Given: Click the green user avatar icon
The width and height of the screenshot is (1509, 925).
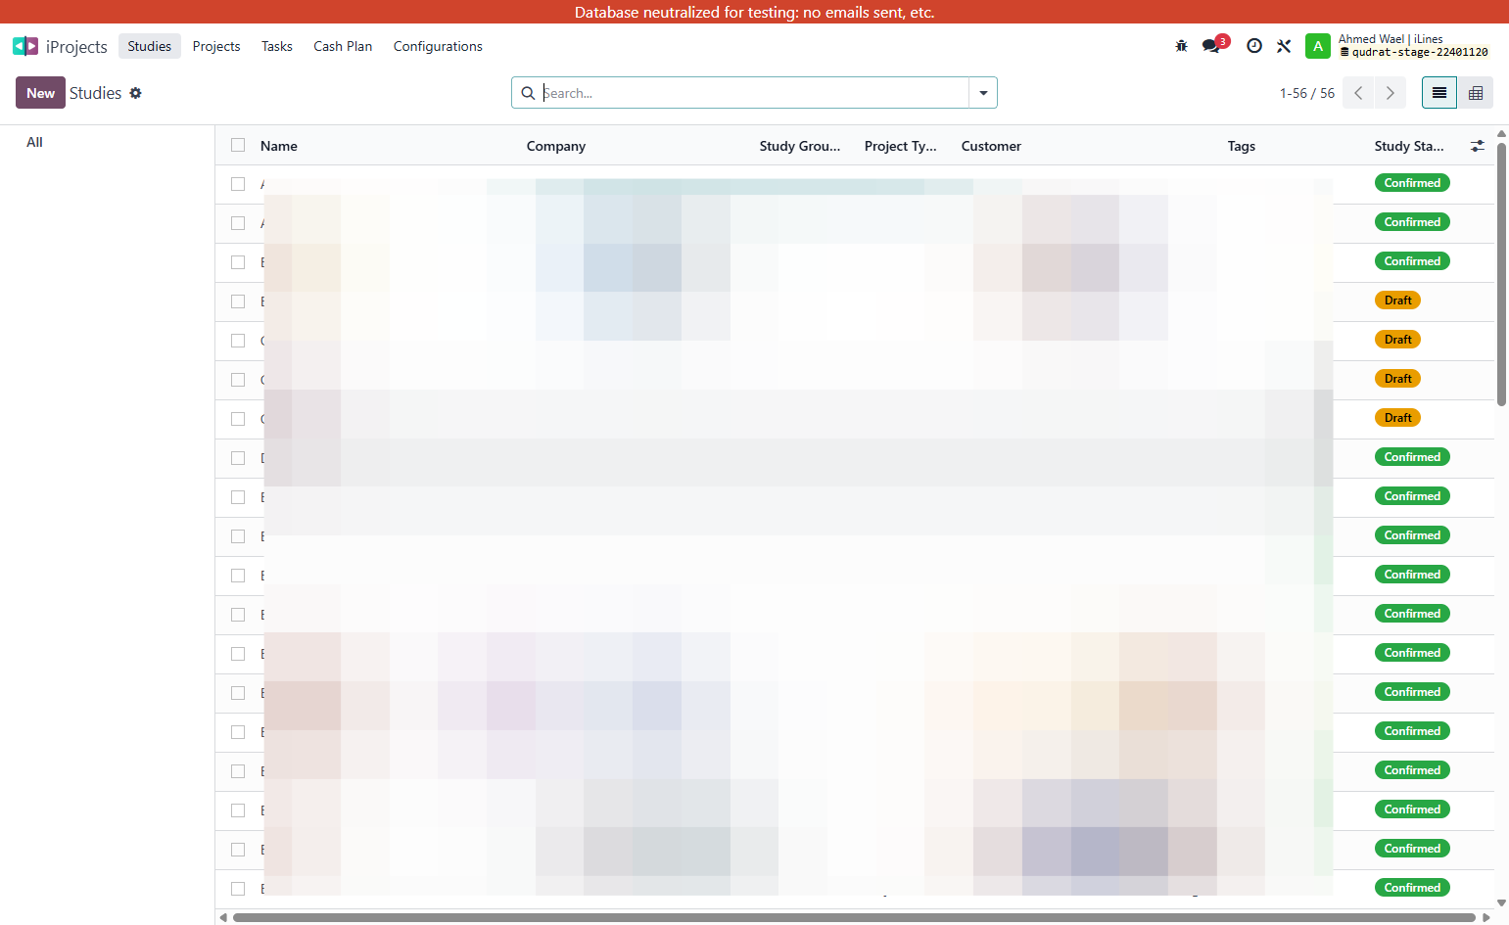Looking at the screenshot, I should coord(1318,46).
